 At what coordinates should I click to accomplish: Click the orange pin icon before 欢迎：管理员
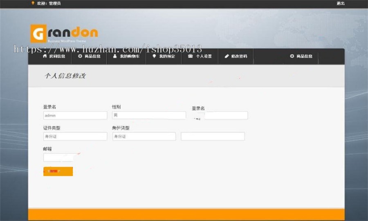coord(33,3)
